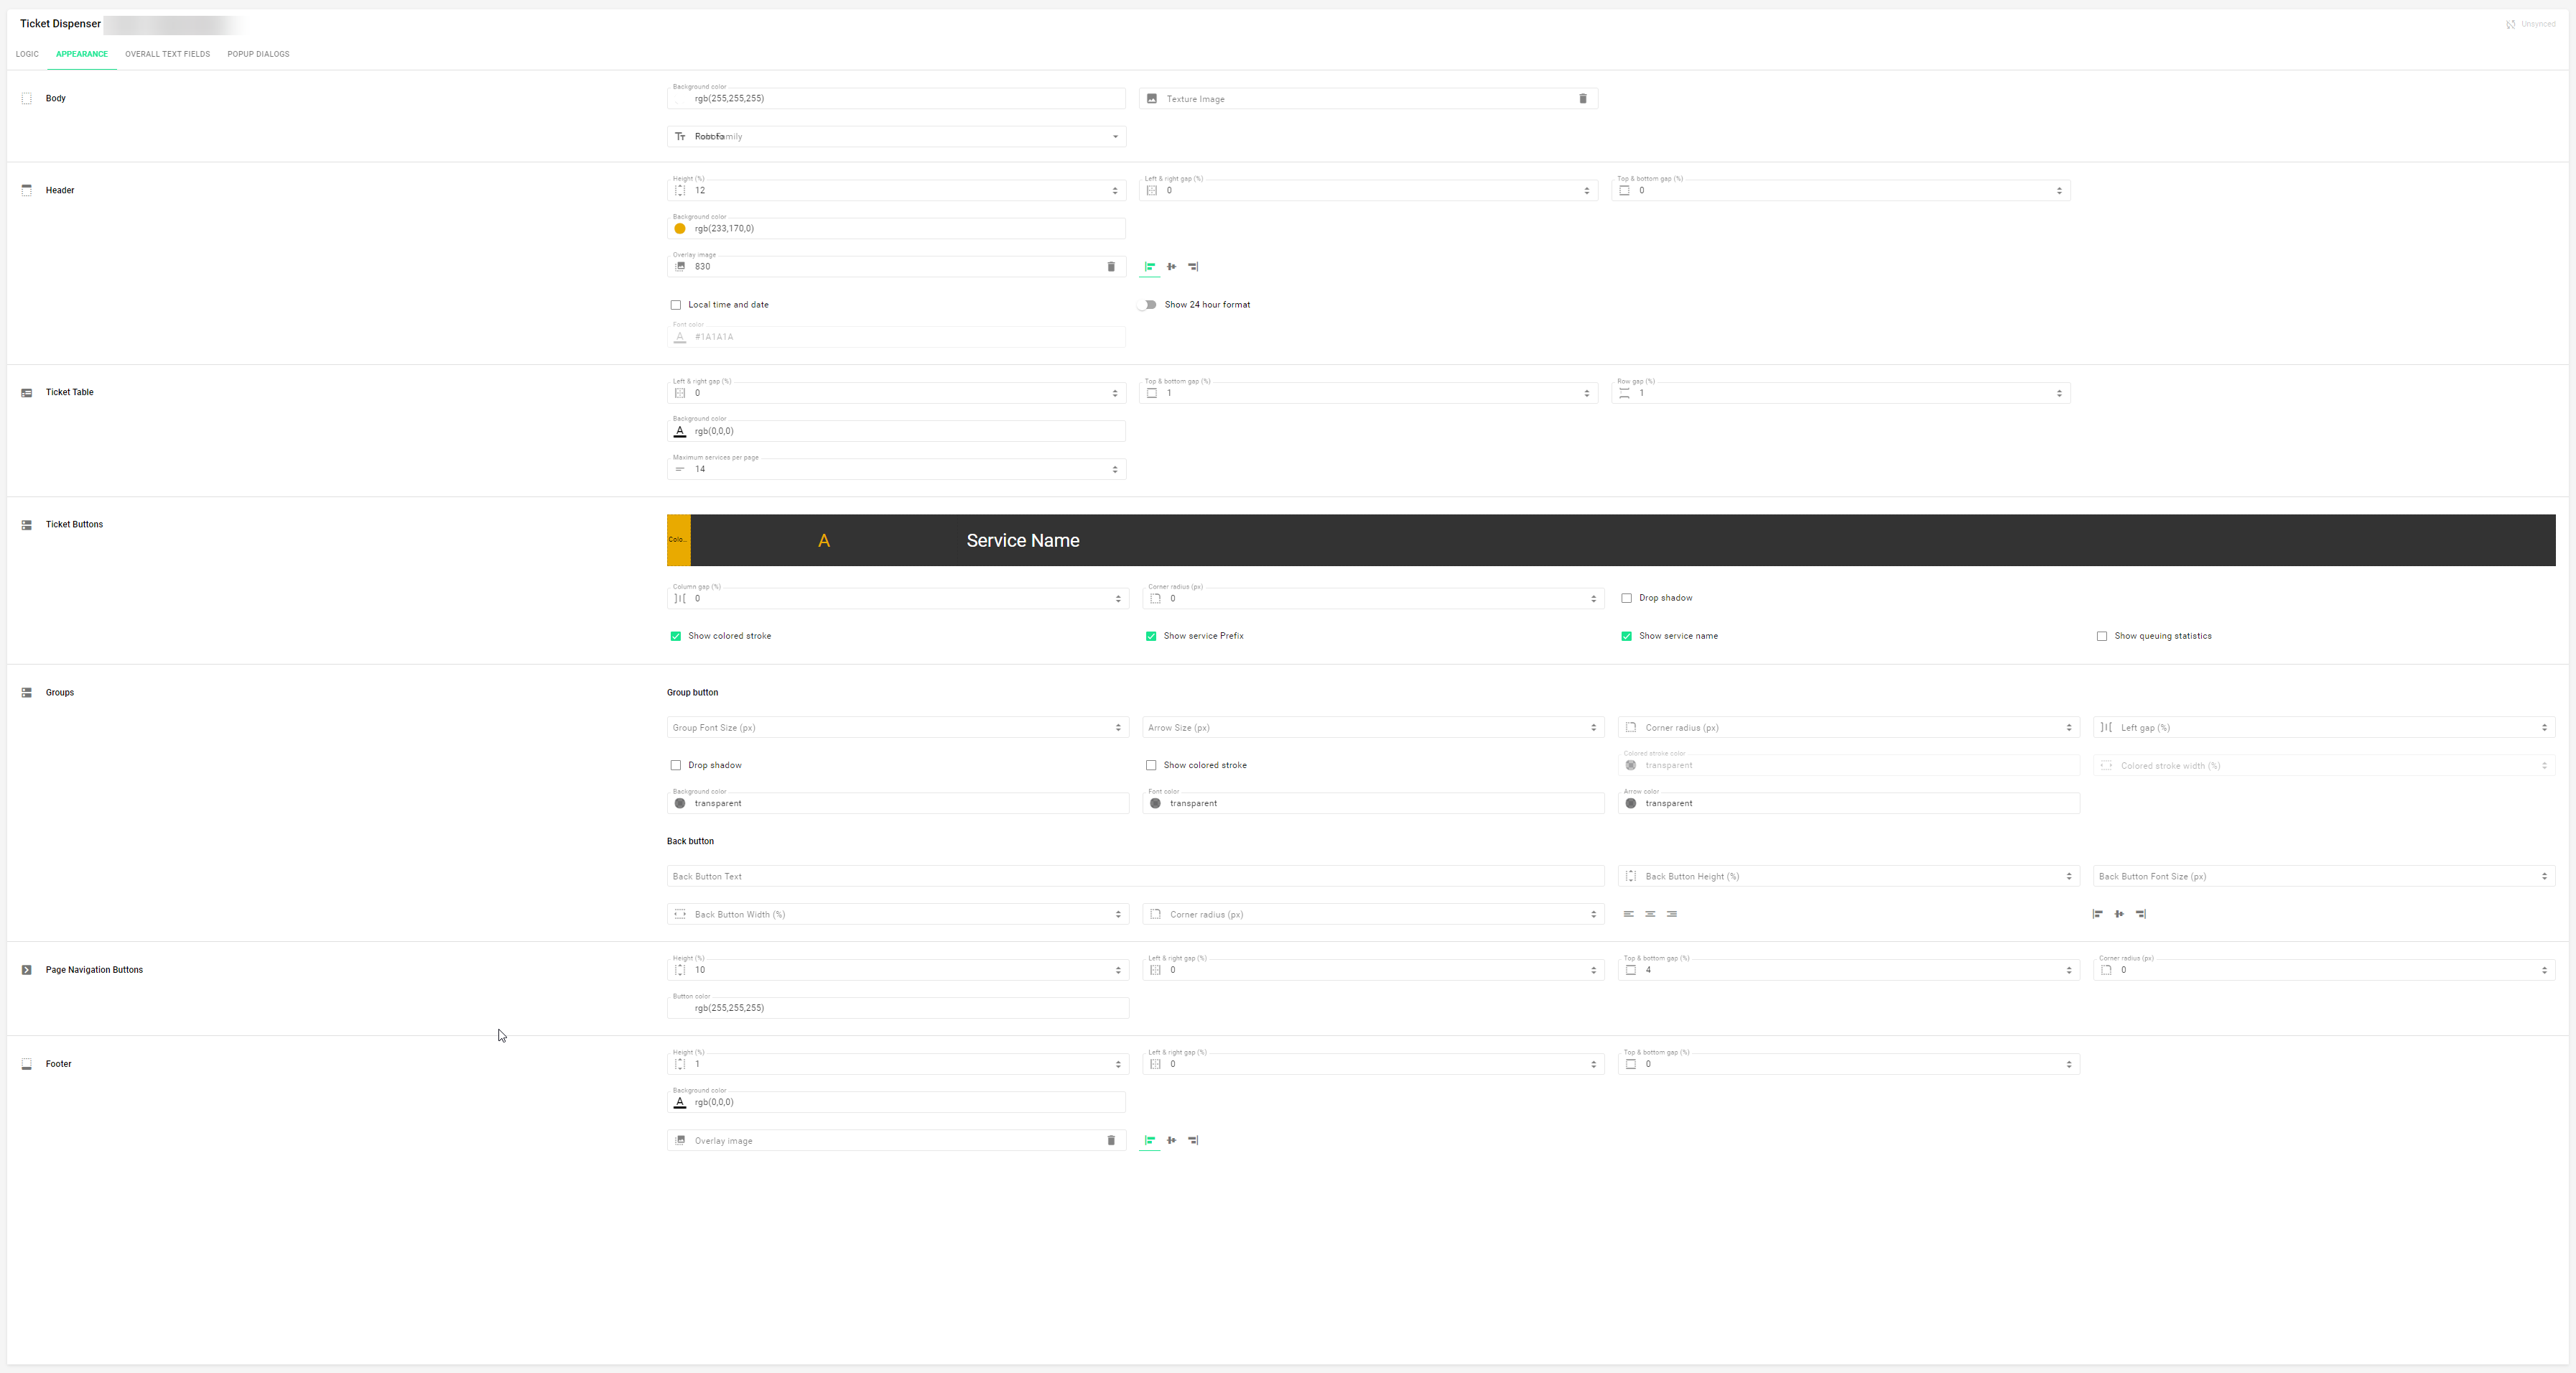Screen dimensions: 2576x1373
Task: Align Back button position to the right
Action: tap(2141, 914)
